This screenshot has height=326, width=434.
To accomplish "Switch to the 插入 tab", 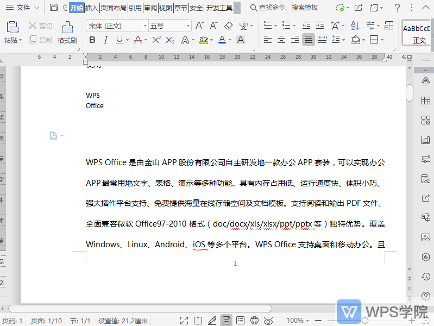I will tap(92, 8).
